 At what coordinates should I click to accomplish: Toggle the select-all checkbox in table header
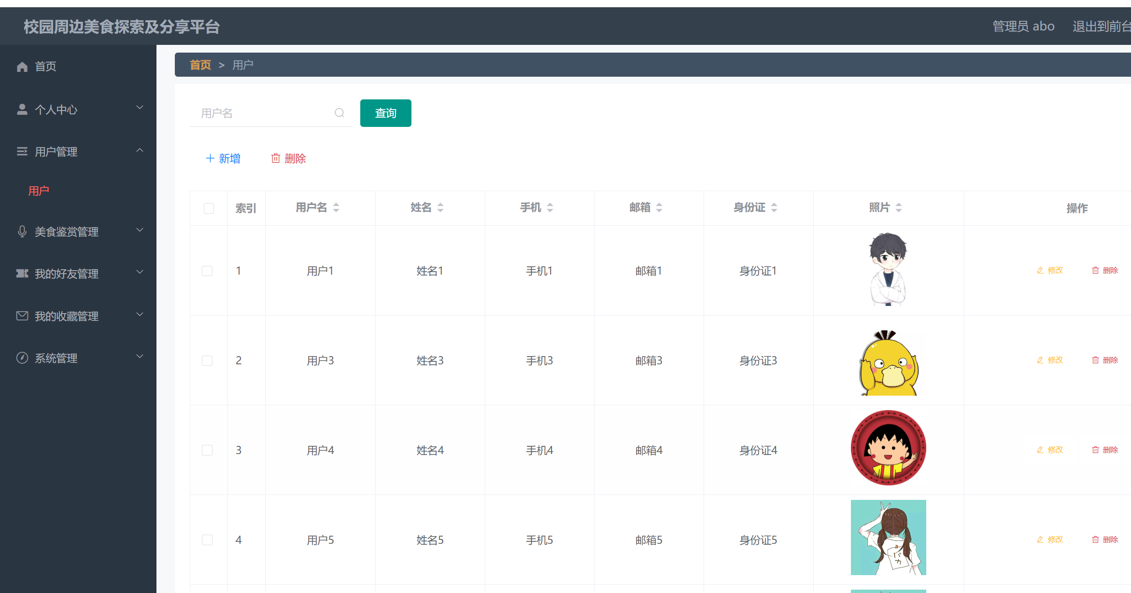[209, 208]
